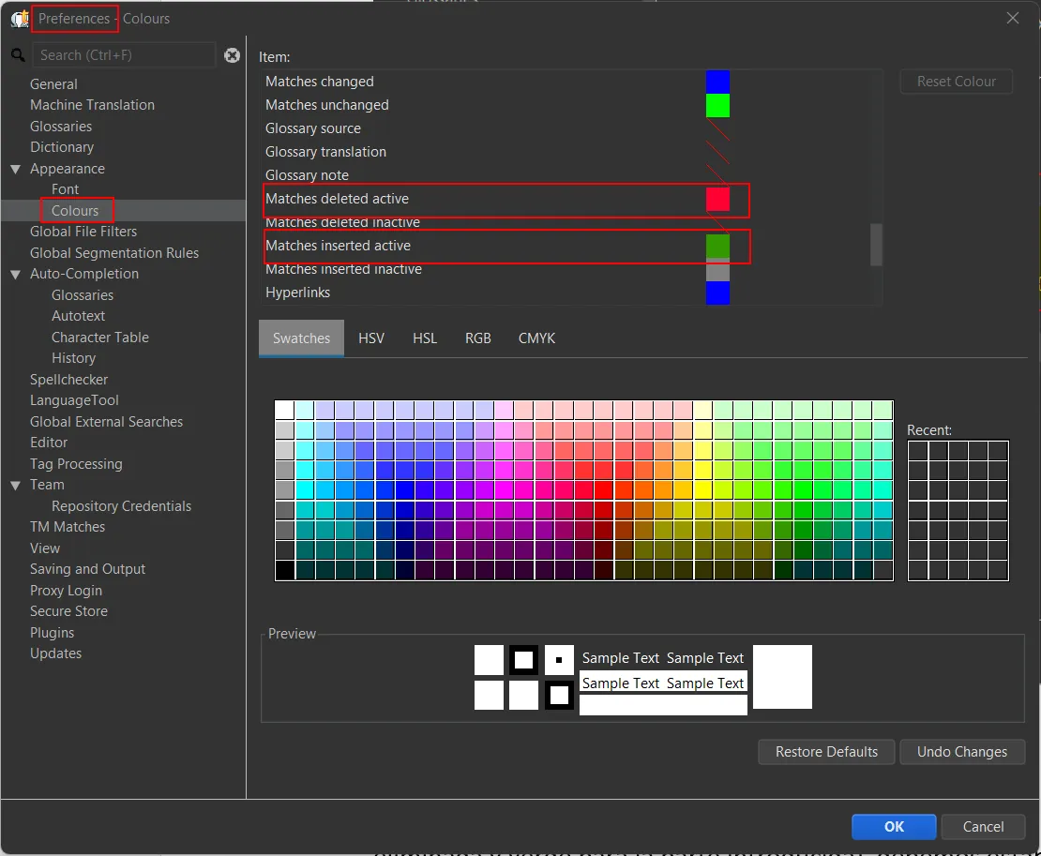Collapse the Appearance tree node
This screenshot has width=1041, height=856.
(16, 169)
